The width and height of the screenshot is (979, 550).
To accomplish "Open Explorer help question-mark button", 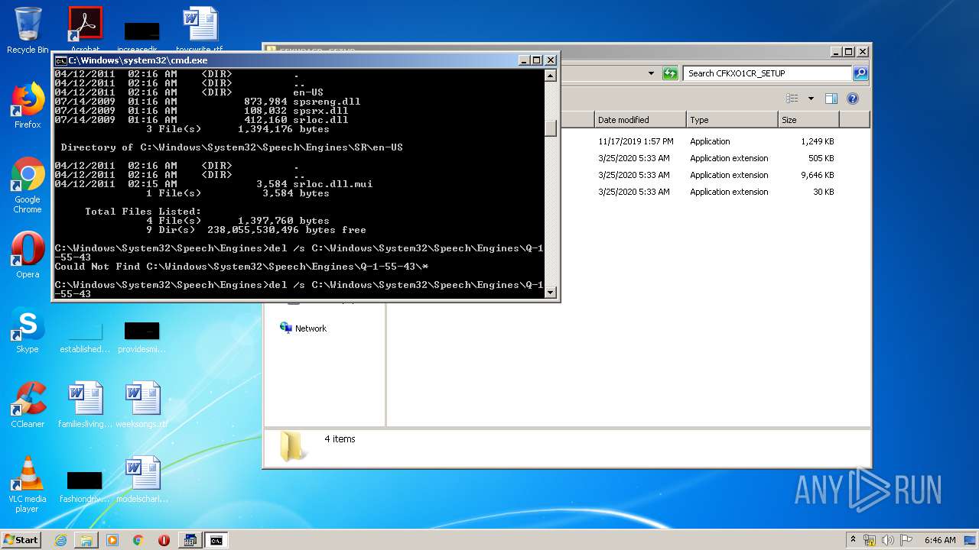I will click(853, 99).
